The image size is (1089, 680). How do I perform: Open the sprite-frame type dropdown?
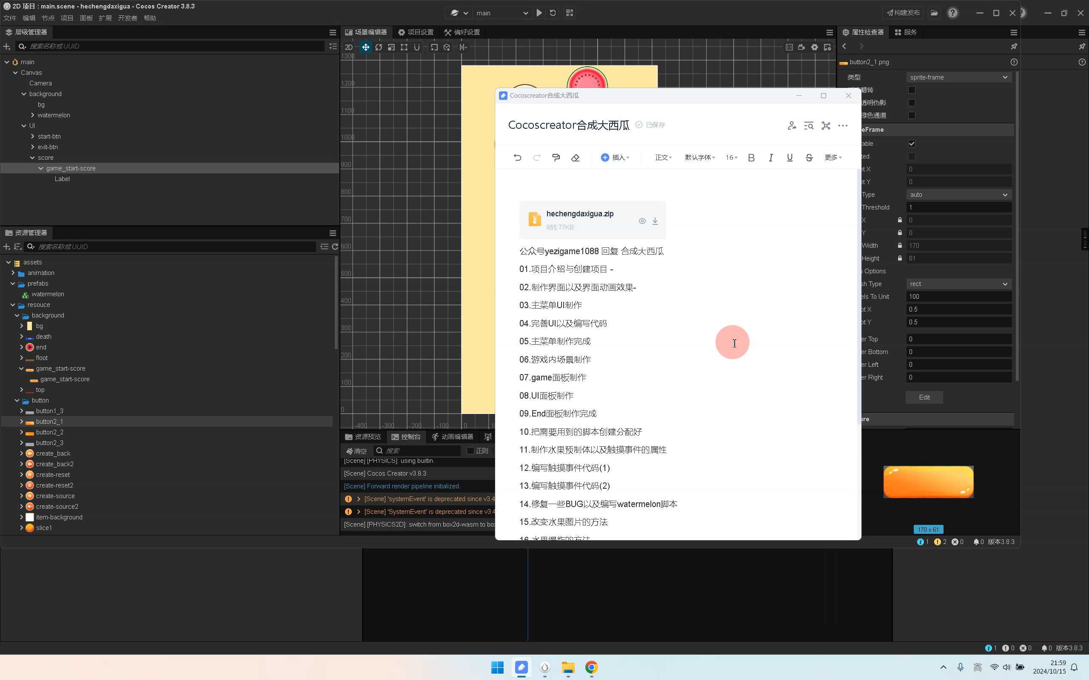(958, 77)
